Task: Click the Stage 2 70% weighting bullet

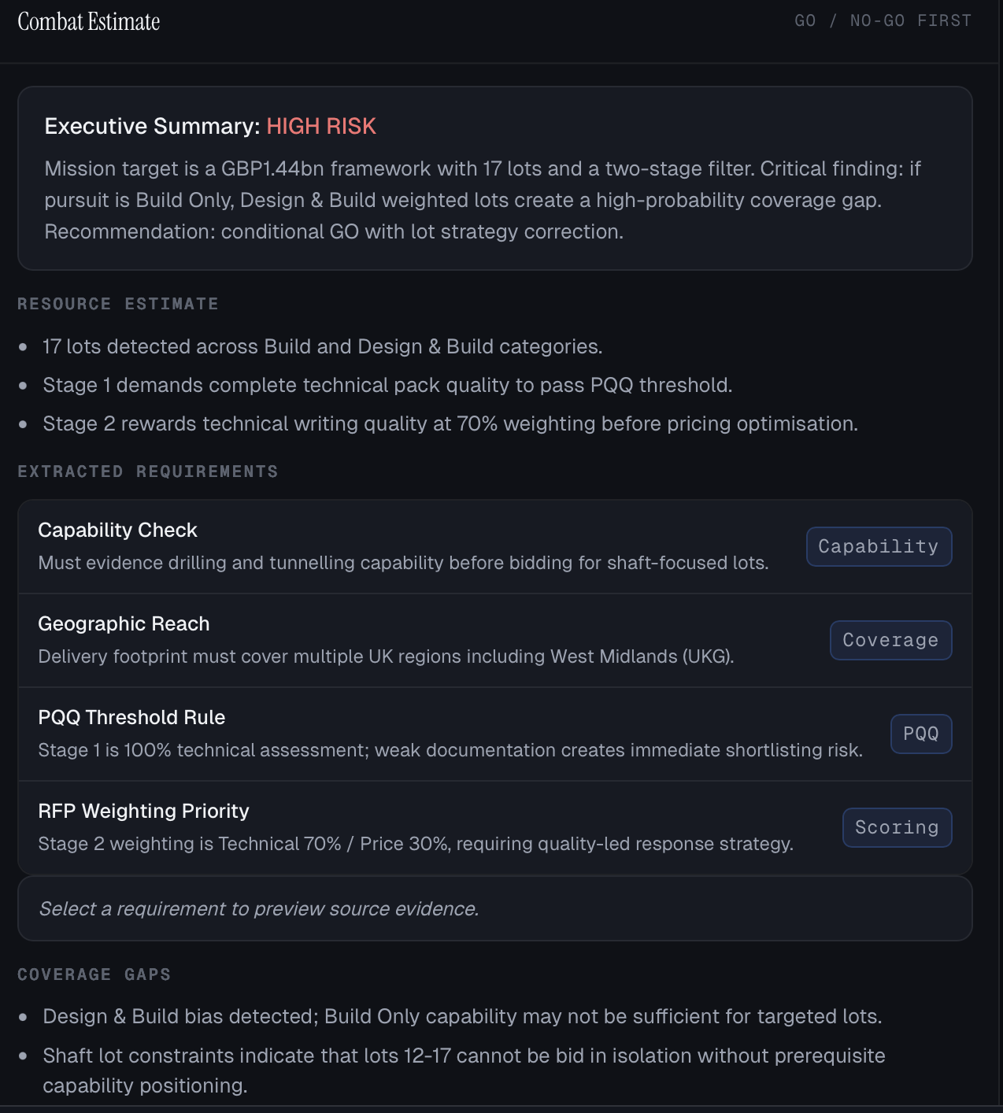Action: coord(450,423)
